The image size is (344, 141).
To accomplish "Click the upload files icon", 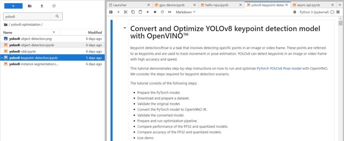I will tap(42, 6).
